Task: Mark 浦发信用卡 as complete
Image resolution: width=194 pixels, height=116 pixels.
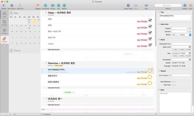Action: tap(150, 77)
